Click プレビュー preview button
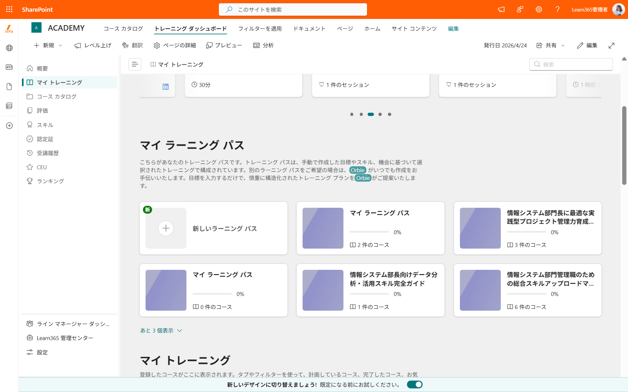The width and height of the screenshot is (628, 392). (x=224, y=45)
